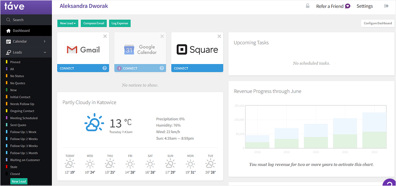Screen dimensions: 396x186
Task: Go to Dashboard in sidebar
Action: 26,31
